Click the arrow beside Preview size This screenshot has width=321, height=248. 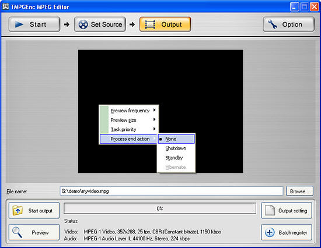click(154, 119)
